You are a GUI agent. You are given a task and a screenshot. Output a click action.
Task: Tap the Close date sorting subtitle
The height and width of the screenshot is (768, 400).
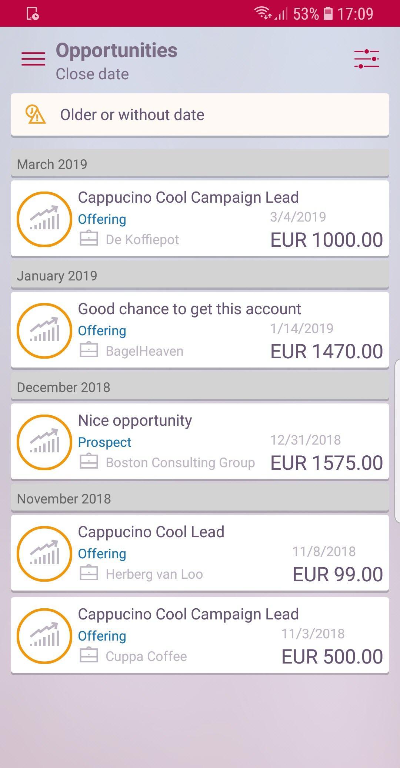pos(92,74)
